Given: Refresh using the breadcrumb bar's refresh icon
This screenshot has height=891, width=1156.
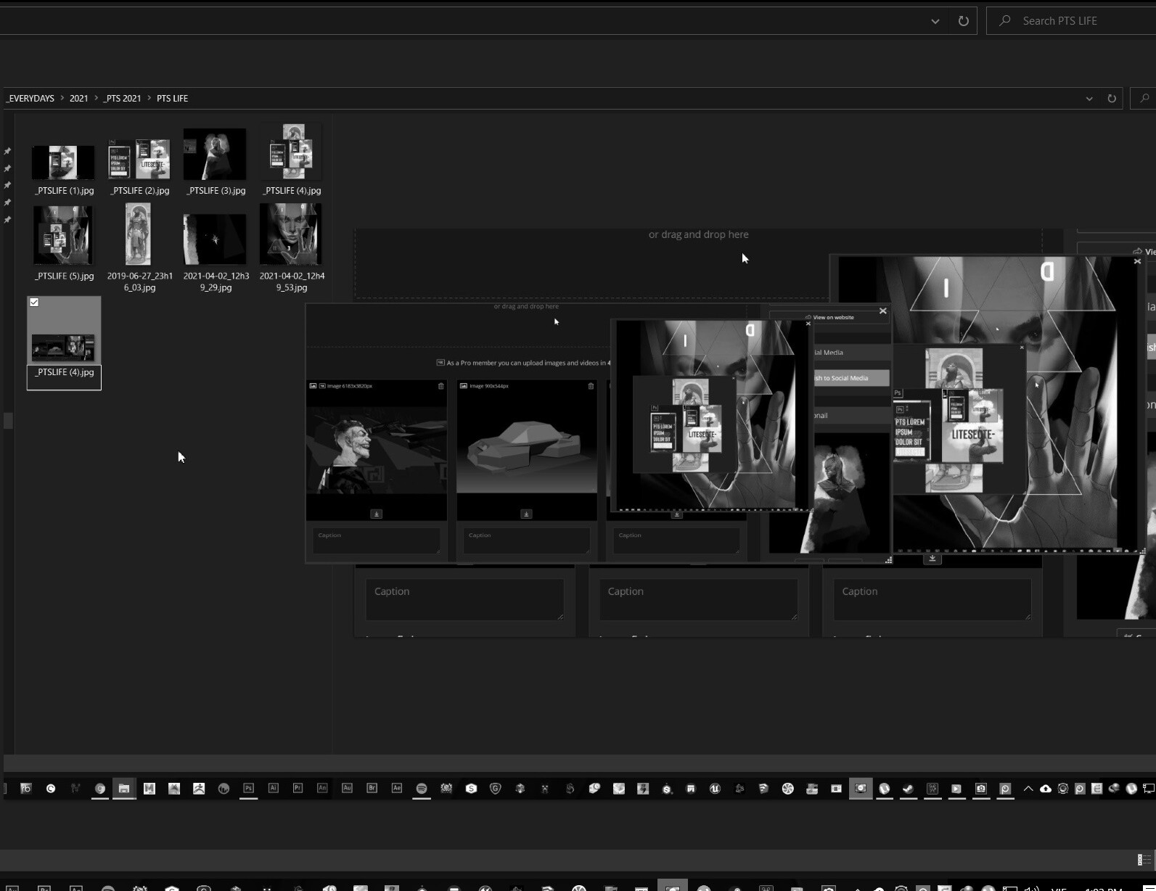Looking at the screenshot, I should pyautogui.click(x=1111, y=99).
